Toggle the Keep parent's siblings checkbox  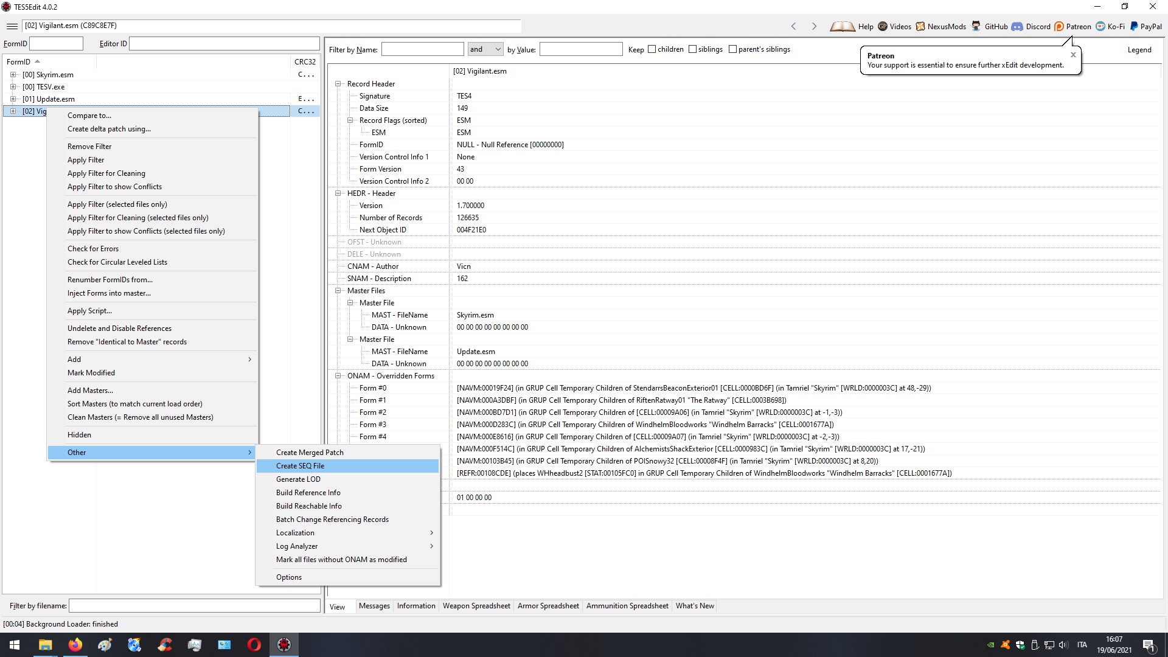(732, 49)
